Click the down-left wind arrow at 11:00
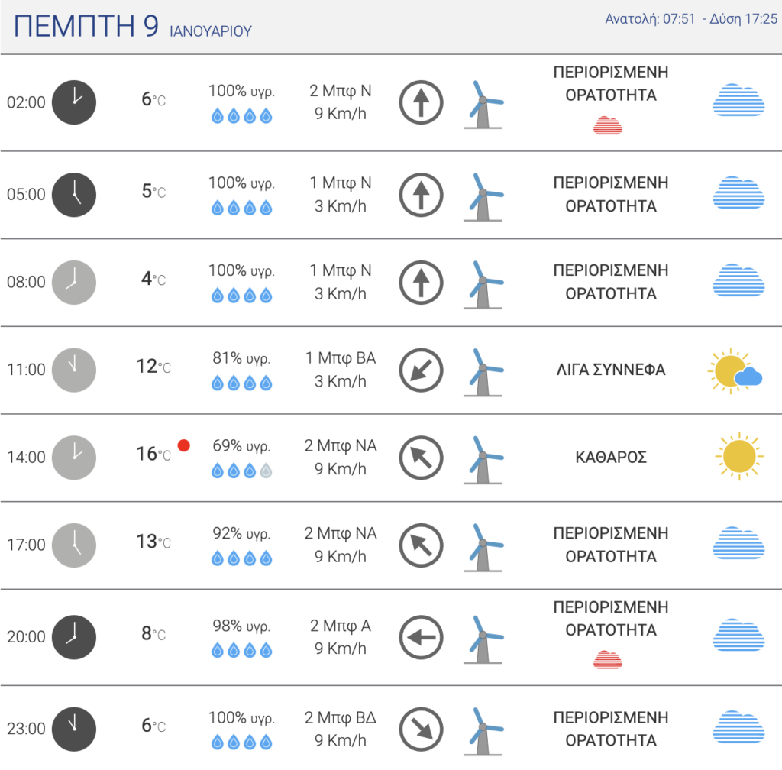The image size is (782, 770). tap(421, 370)
